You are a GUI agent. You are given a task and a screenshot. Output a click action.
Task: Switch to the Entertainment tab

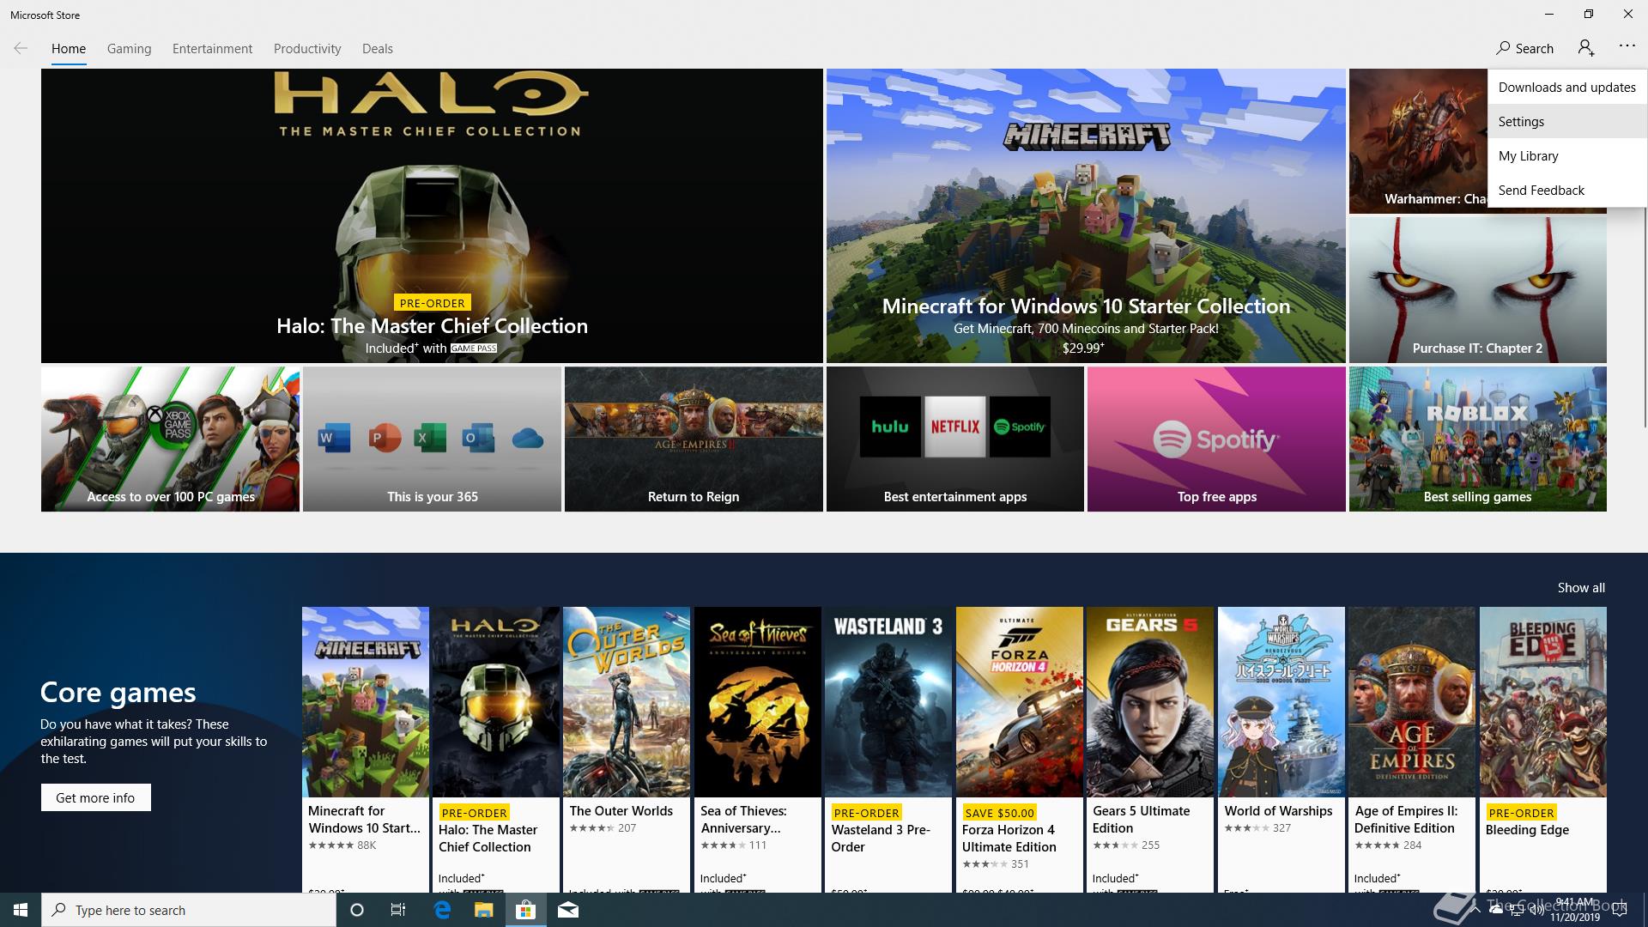click(212, 49)
